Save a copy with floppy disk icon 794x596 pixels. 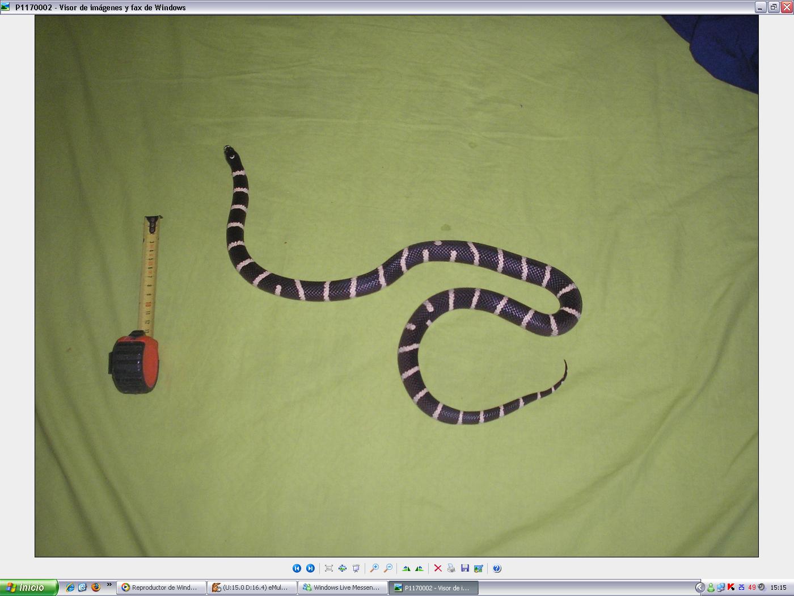click(465, 568)
